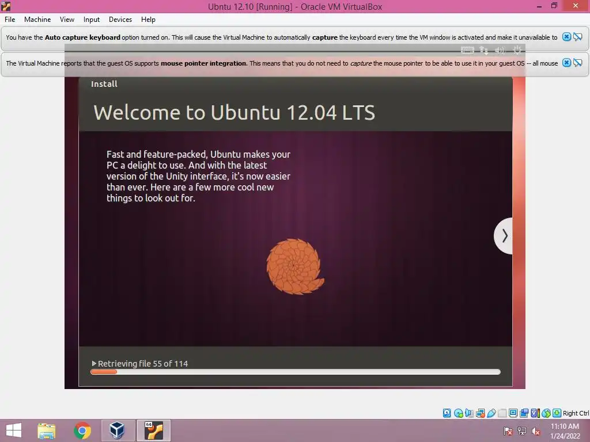Image resolution: width=590 pixels, height=442 pixels.
Task: Advance to next installer slide arrow
Action: [504, 235]
